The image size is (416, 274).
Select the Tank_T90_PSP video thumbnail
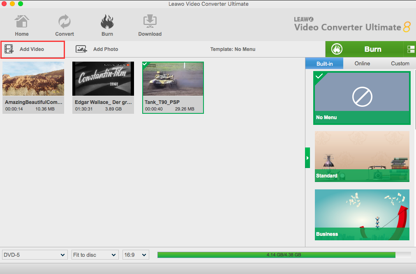(173, 79)
